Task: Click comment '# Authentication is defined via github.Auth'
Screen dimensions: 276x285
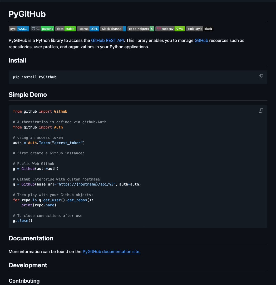Action: [x=60, y=122]
